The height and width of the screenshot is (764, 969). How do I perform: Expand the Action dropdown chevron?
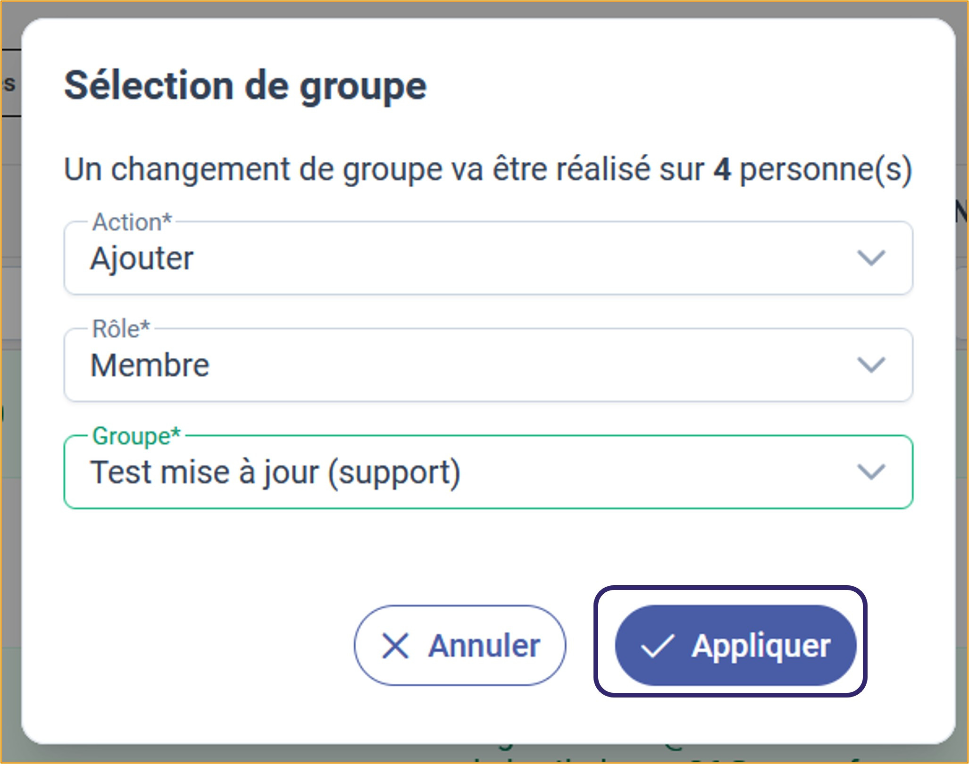[x=870, y=258]
